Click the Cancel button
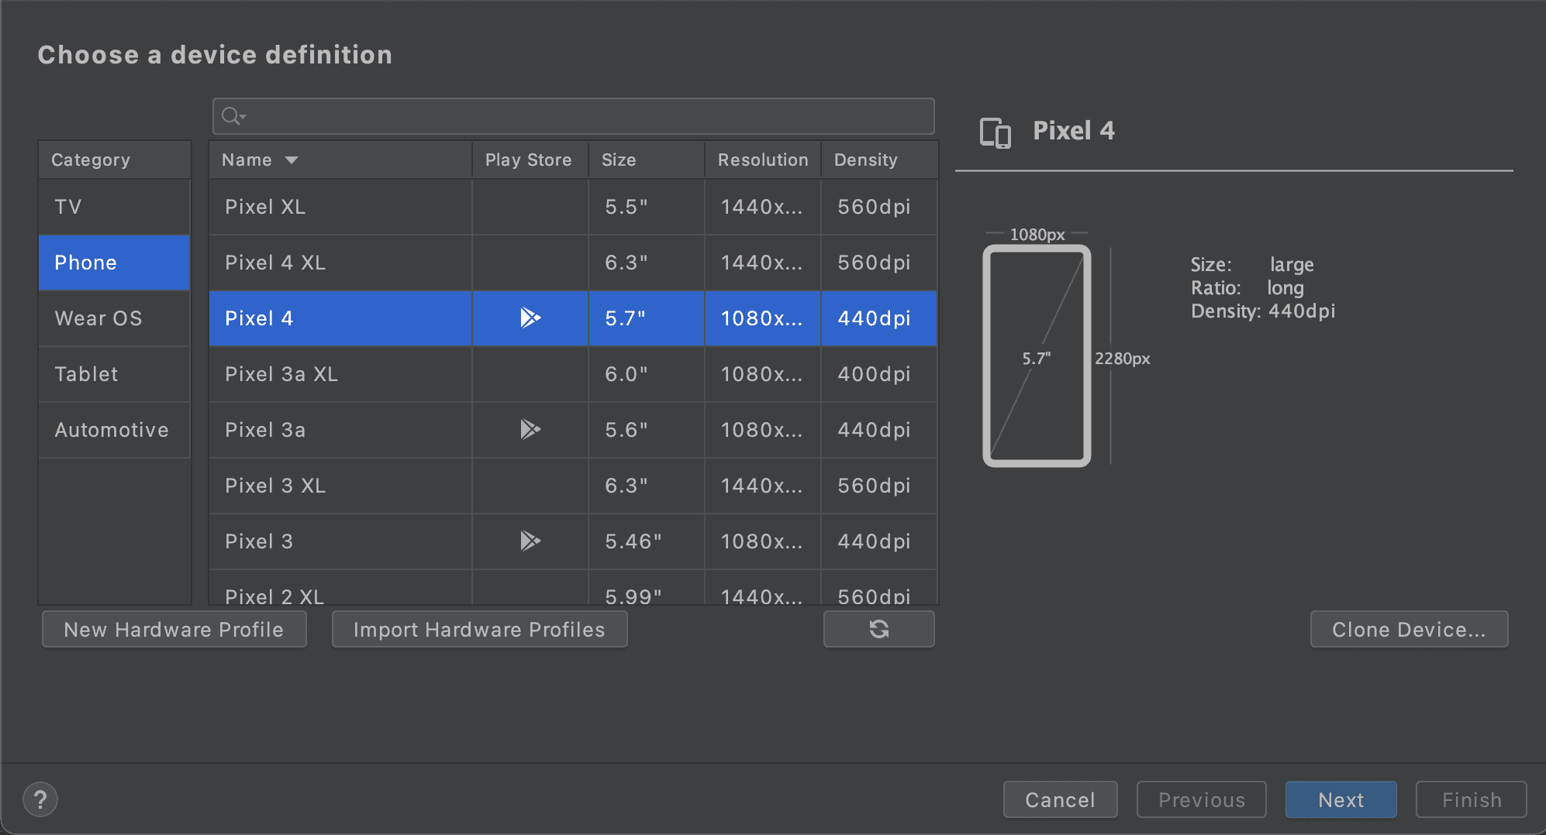This screenshot has height=835, width=1546. tap(1060, 799)
